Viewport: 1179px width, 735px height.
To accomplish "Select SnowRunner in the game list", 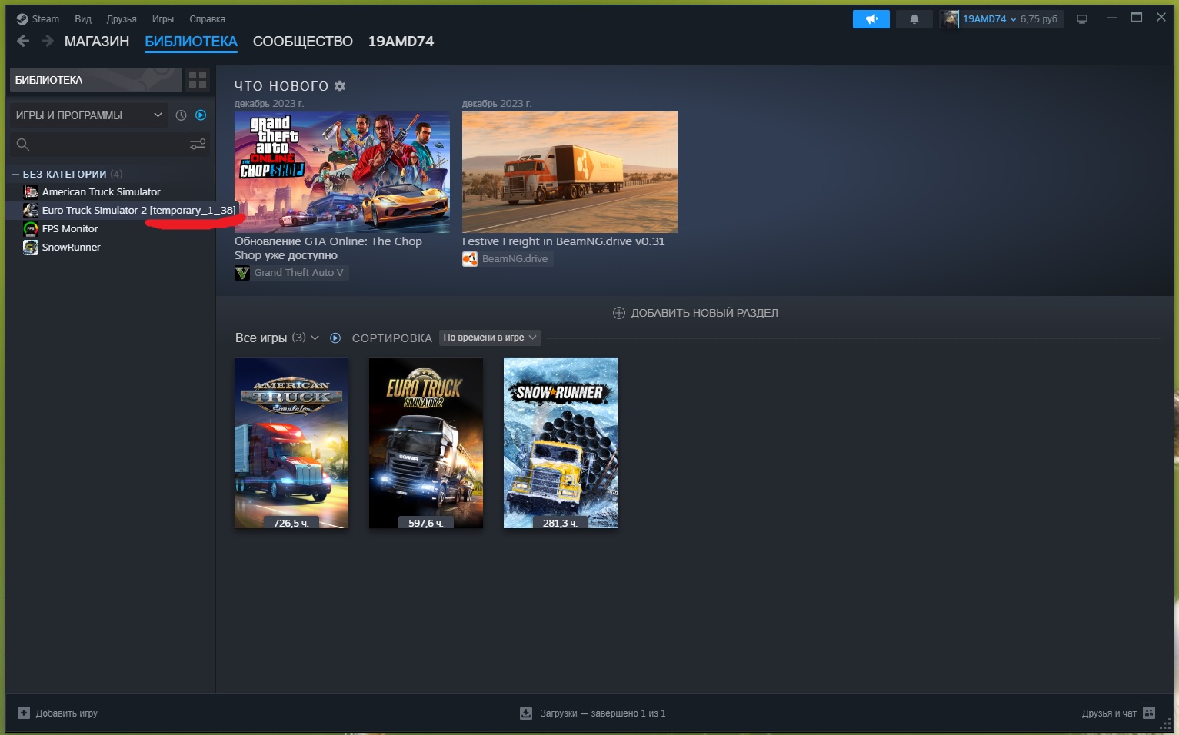I will pyautogui.click(x=71, y=248).
